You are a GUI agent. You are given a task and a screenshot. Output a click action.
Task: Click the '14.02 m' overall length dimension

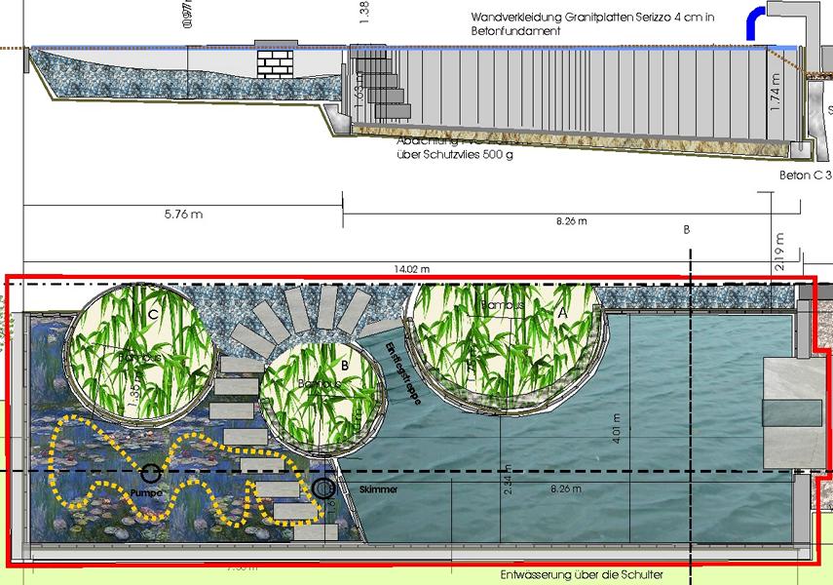click(412, 269)
